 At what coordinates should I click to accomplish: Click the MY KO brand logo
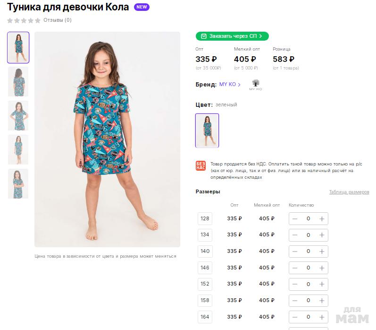pos(255,85)
